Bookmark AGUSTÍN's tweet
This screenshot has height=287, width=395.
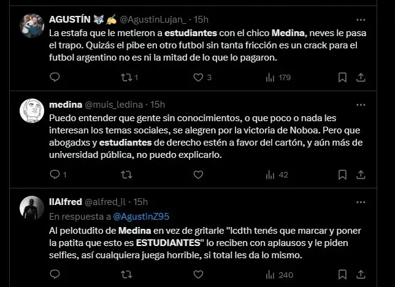(x=342, y=78)
